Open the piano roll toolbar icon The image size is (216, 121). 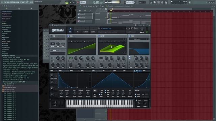(x=155, y=2)
